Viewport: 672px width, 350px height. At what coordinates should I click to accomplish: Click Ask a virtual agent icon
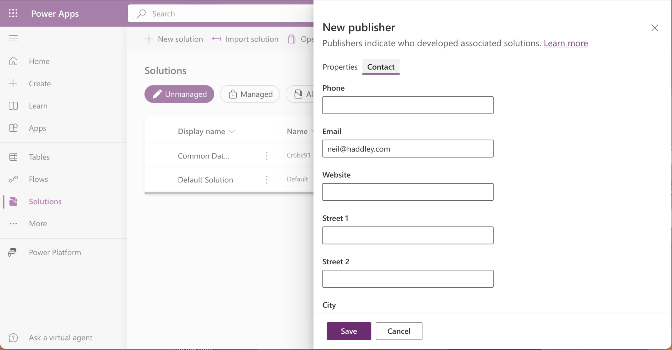[x=13, y=338]
